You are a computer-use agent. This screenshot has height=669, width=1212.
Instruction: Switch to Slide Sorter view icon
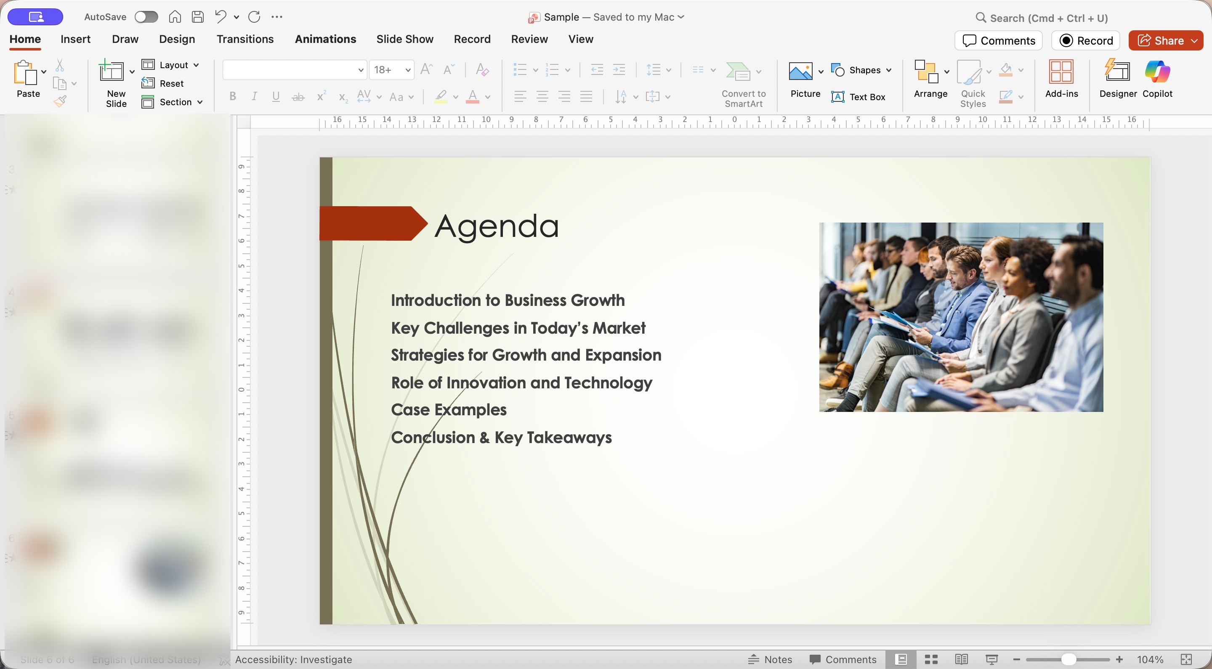(x=931, y=659)
